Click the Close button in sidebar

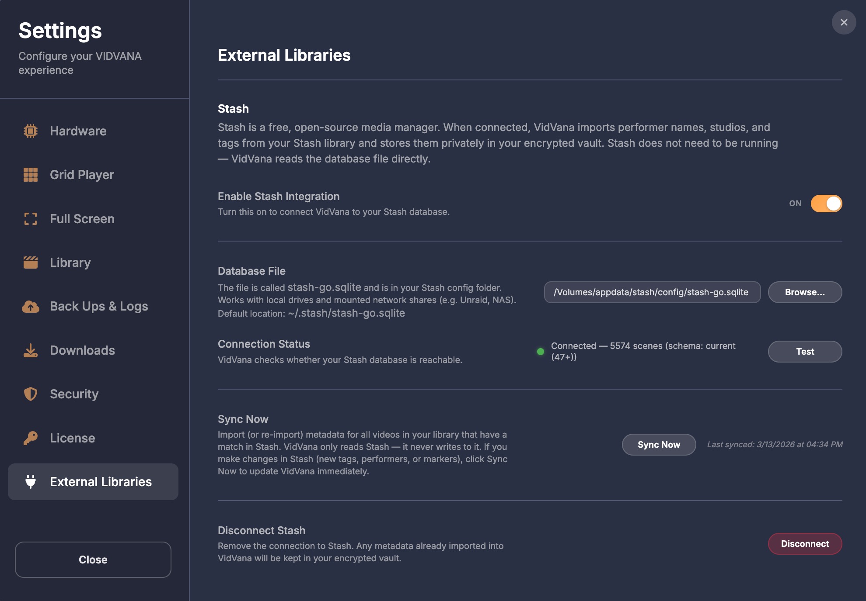pos(93,560)
